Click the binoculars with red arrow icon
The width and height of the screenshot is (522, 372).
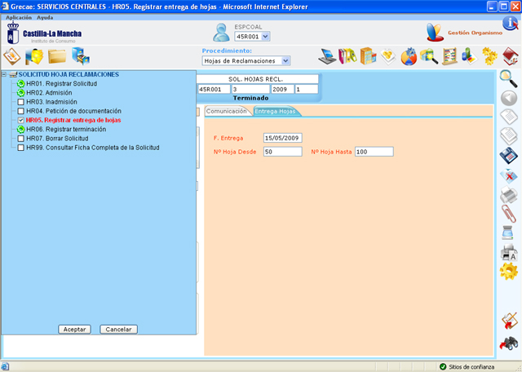[509, 343]
